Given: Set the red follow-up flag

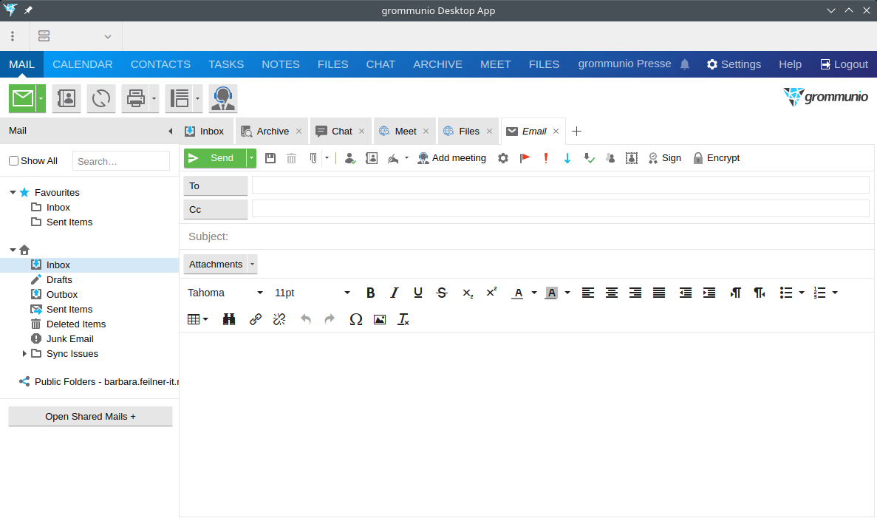Looking at the screenshot, I should coord(525,158).
